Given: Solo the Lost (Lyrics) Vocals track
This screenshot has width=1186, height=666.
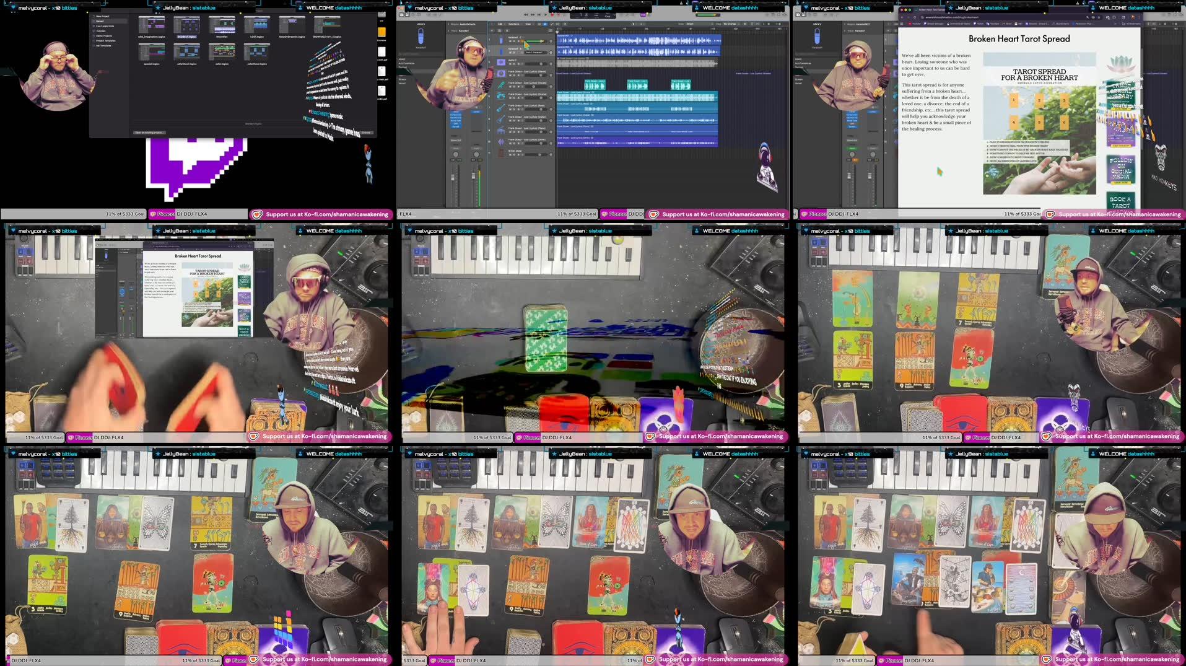Looking at the screenshot, I should pyautogui.click(x=514, y=86).
